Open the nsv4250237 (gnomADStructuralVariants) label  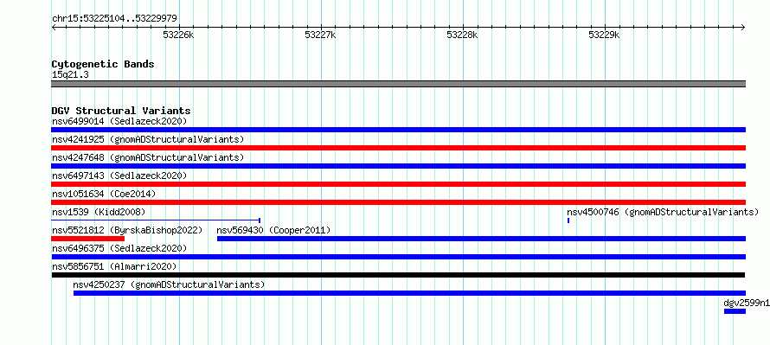point(169,284)
